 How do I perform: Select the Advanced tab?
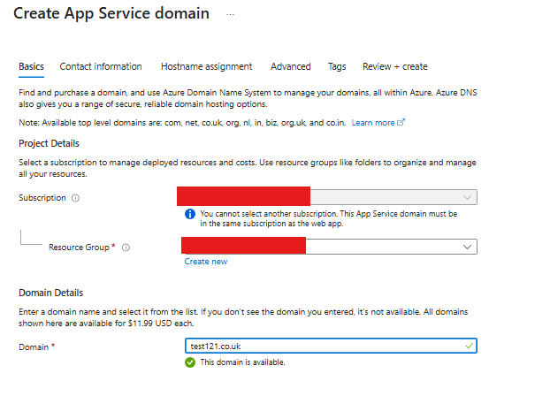pyautogui.click(x=291, y=66)
